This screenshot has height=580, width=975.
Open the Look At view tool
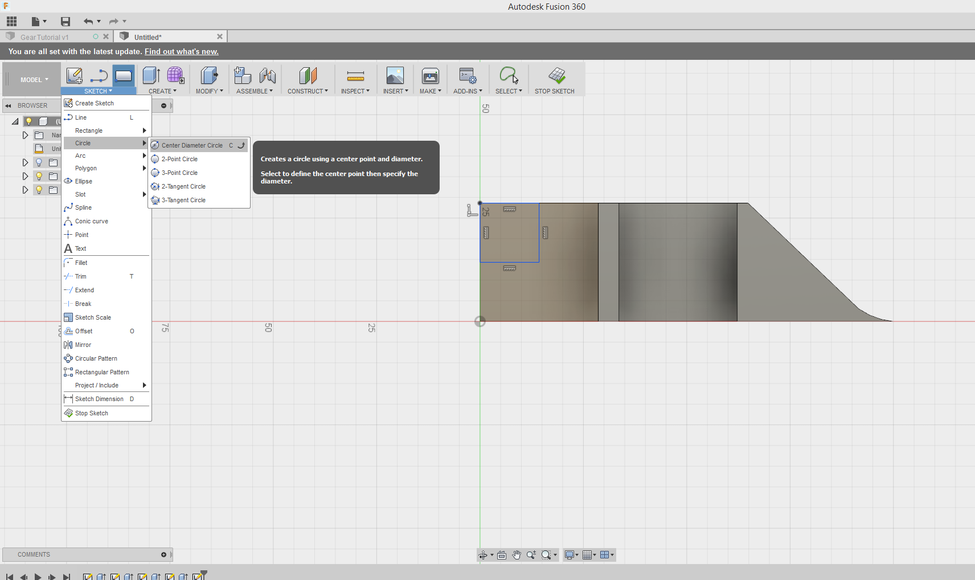point(502,555)
